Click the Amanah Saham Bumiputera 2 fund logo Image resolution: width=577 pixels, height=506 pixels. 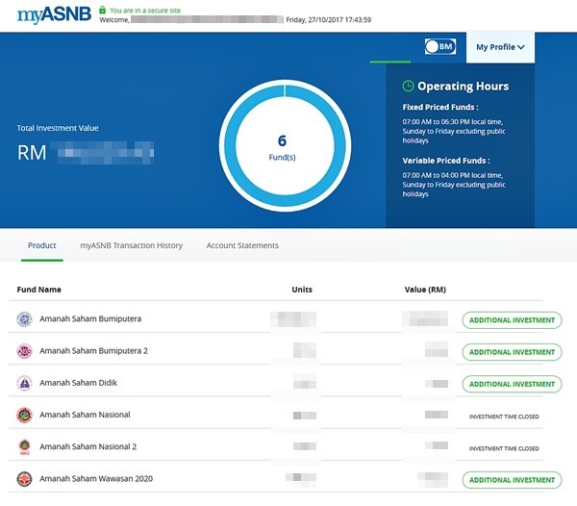pyautogui.click(x=24, y=351)
